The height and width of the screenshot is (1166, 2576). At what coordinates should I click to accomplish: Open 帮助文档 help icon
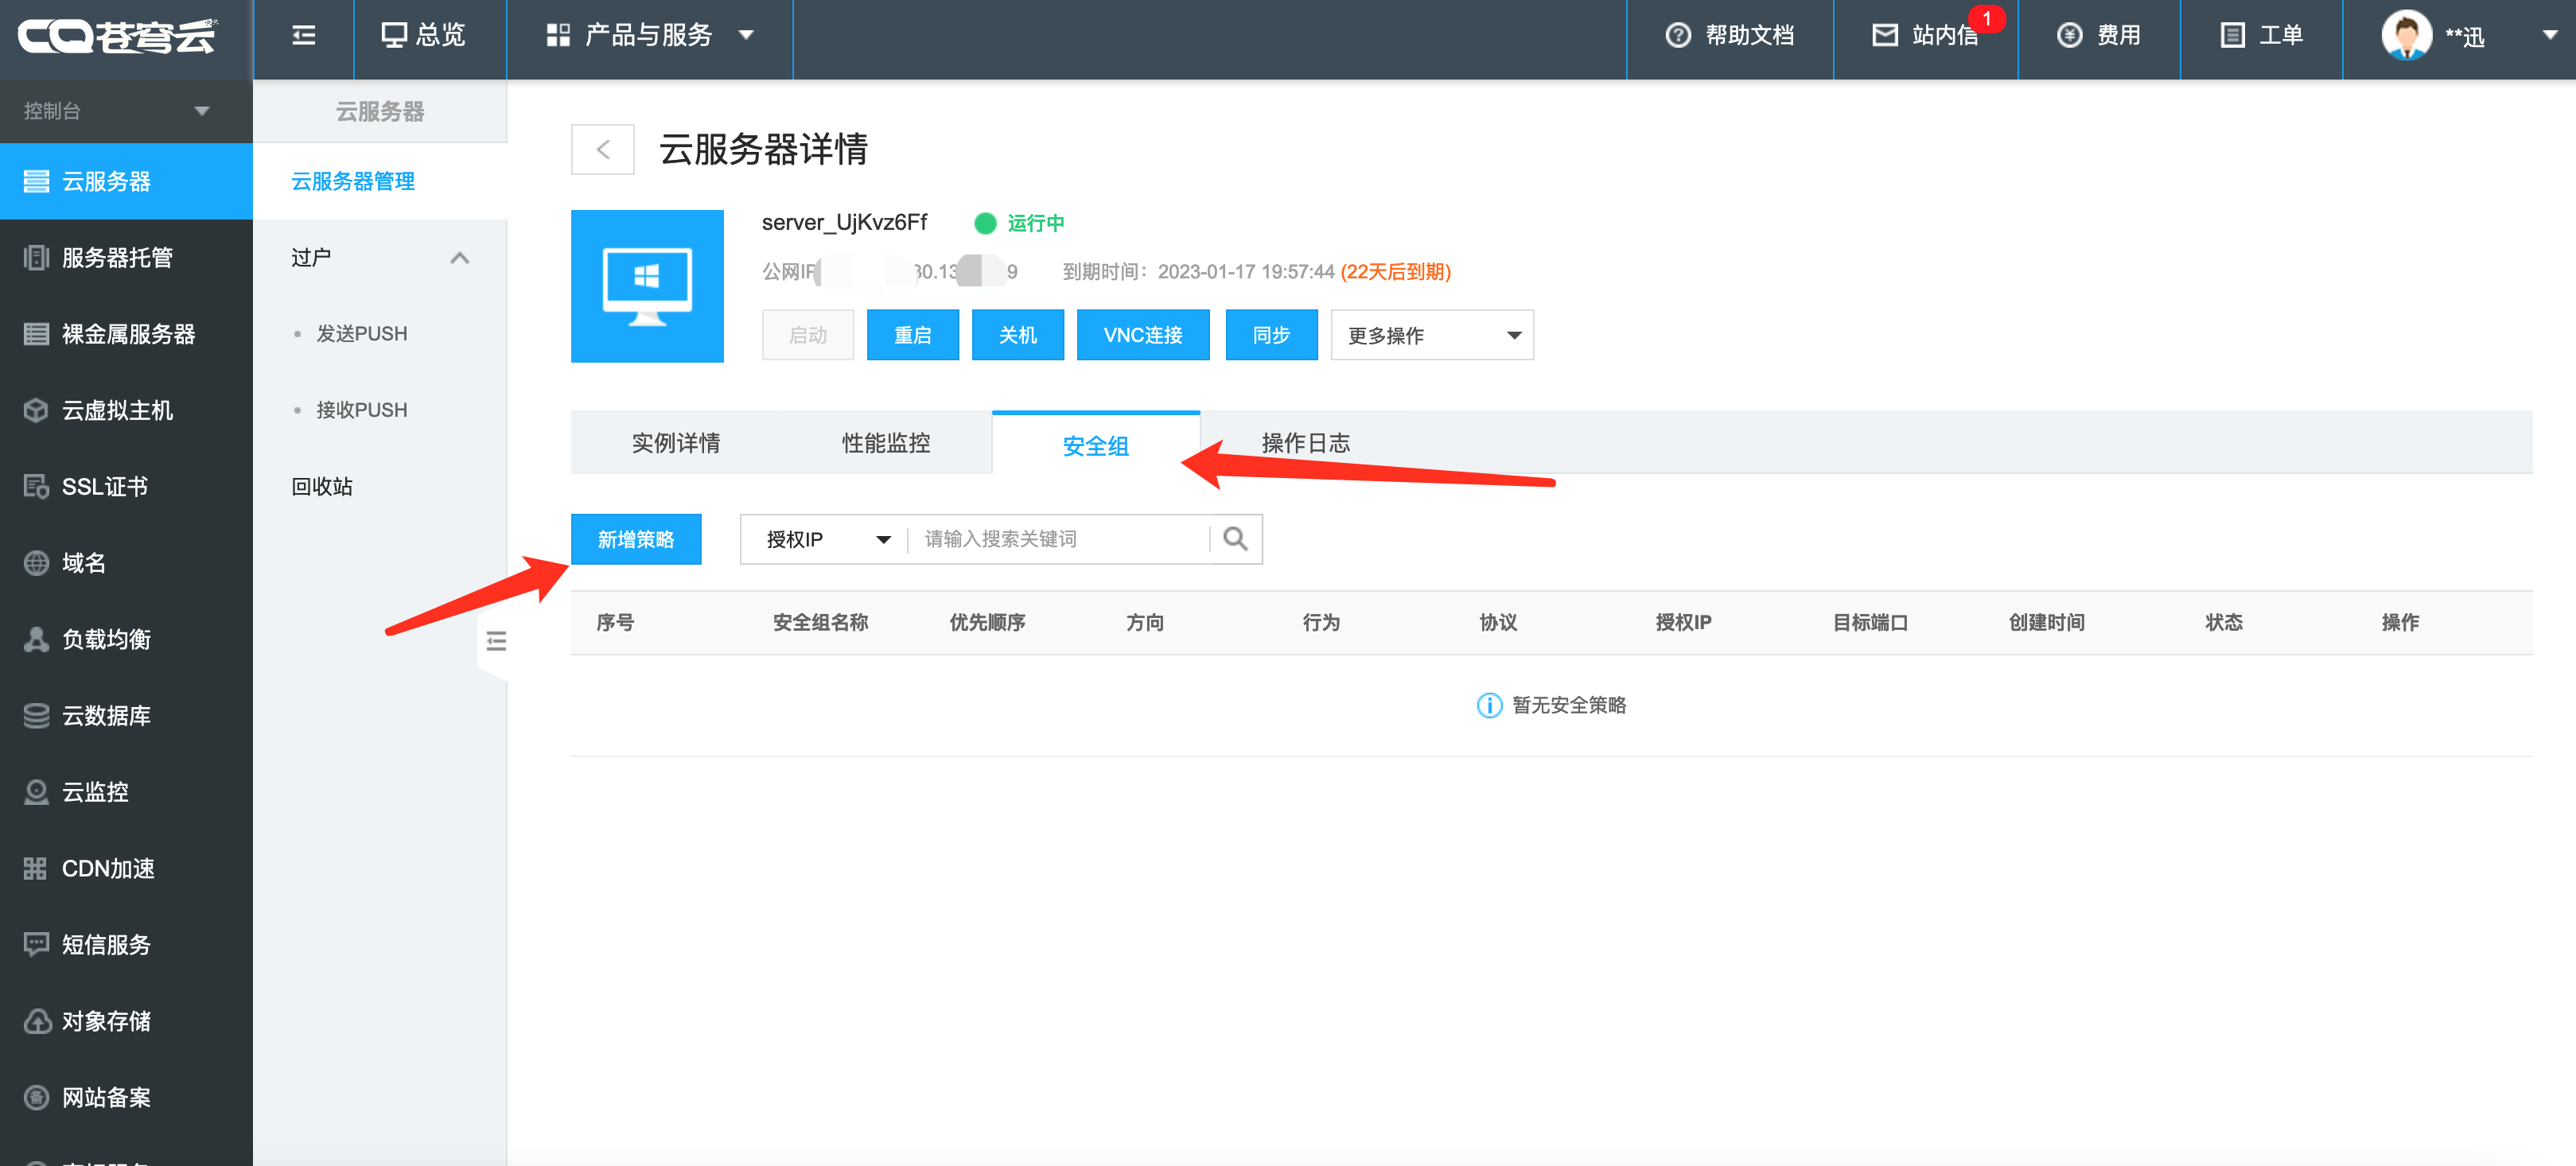coord(1678,36)
